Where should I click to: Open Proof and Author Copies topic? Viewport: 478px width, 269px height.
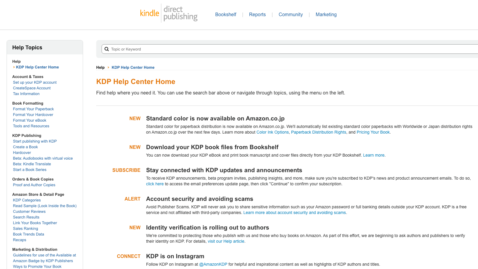(34, 185)
